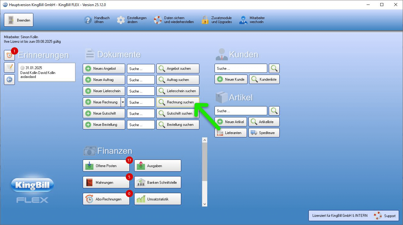
Task: Click red badge 5 on Mahnungen
Action: point(129,176)
